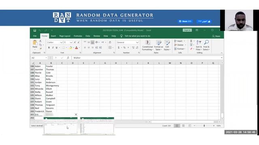Select the Format Painter brush icon

pyautogui.click(x=40, y=48)
